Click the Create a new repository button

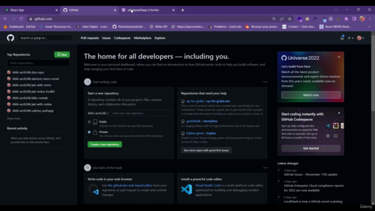tap(105, 144)
